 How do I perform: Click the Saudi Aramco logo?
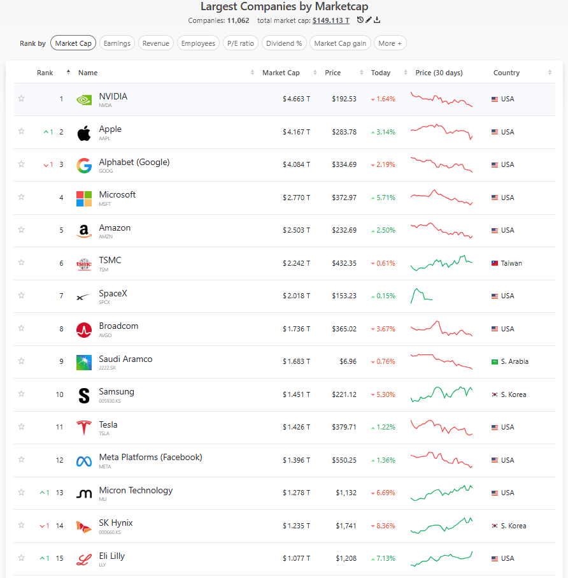coord(84,363)
